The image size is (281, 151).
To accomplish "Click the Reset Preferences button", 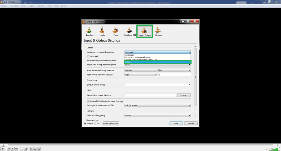I will pyautogui.click(x=111, y=124).
